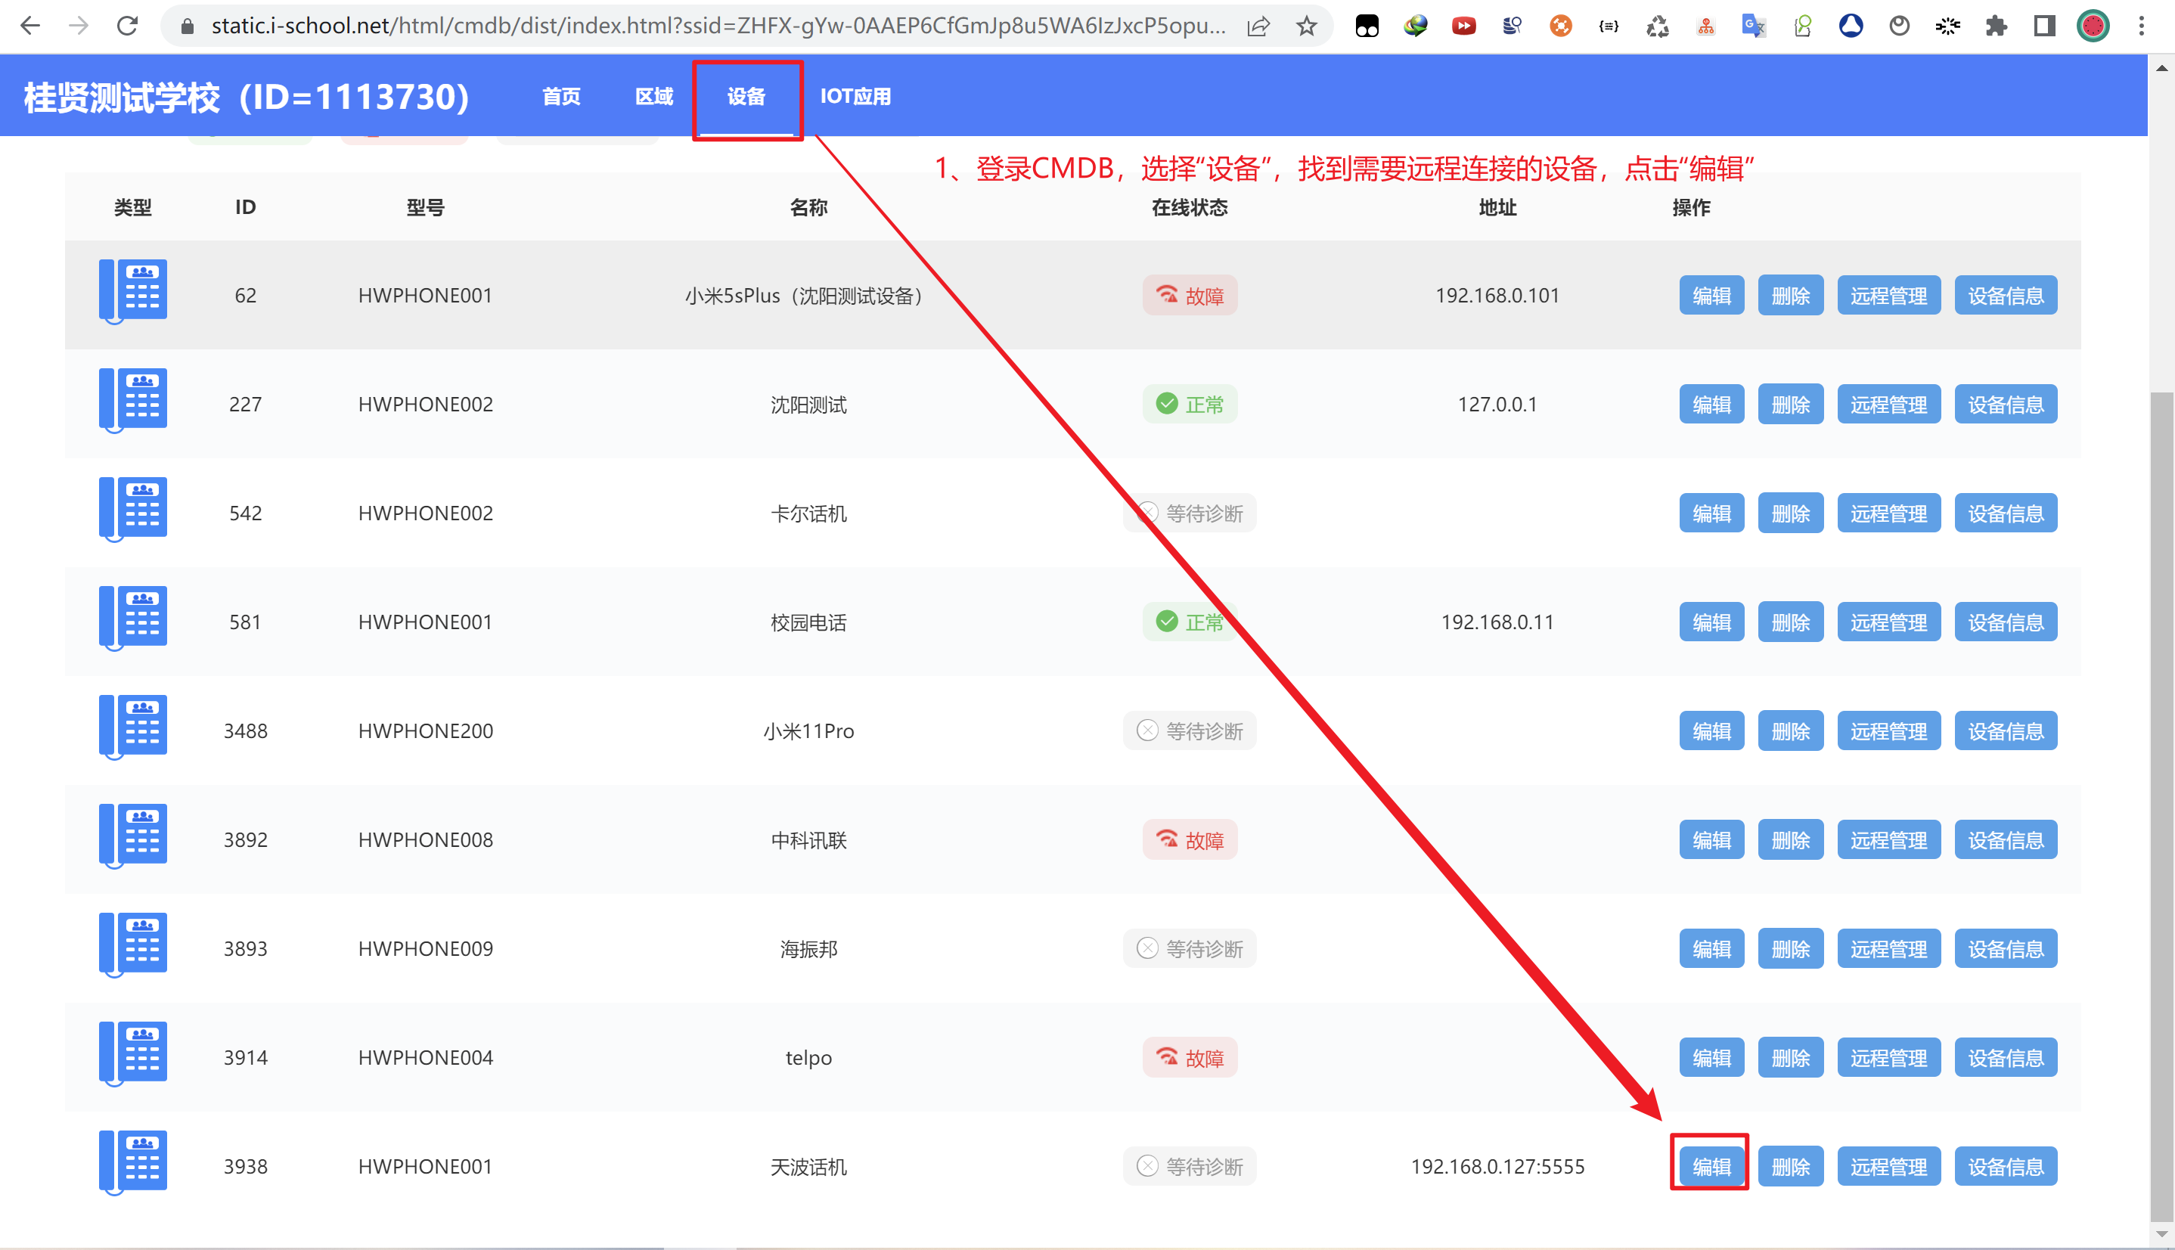
Task: Toggle the browser side panel icon
Action: pyautogui.click(x=2044, y=26)
